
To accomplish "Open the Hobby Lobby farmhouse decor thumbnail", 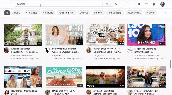I will [x=106, y=35].
